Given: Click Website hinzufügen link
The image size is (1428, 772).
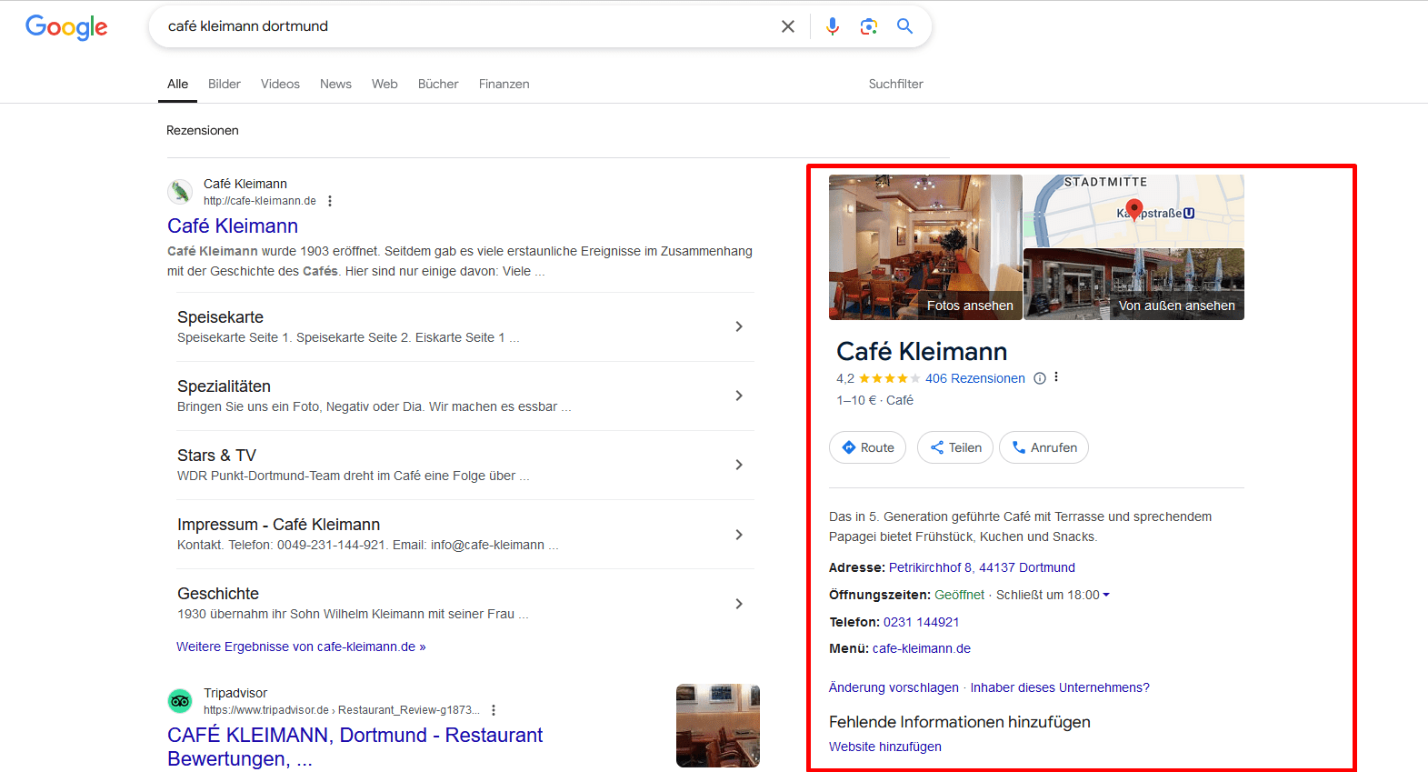Looking at the screenshot, I should [x=885, y=747].
